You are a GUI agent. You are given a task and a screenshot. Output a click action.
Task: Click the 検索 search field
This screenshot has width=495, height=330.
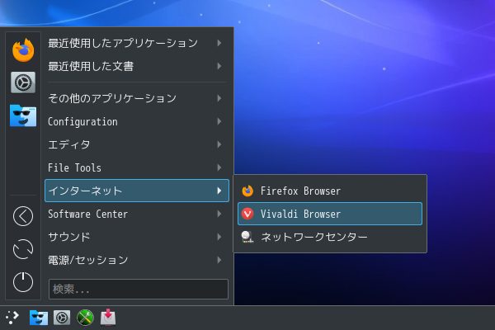(139, 289)
